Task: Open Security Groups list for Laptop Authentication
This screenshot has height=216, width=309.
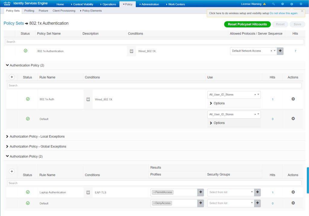Action: [231, 192]
